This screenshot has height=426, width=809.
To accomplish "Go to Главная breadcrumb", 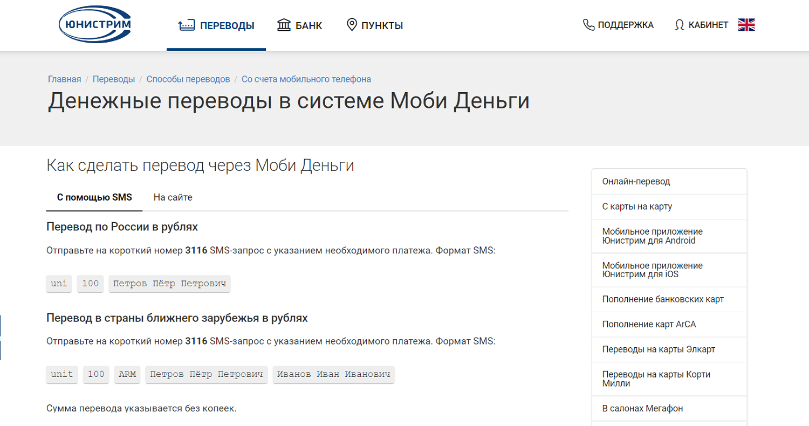I will 64,79.
